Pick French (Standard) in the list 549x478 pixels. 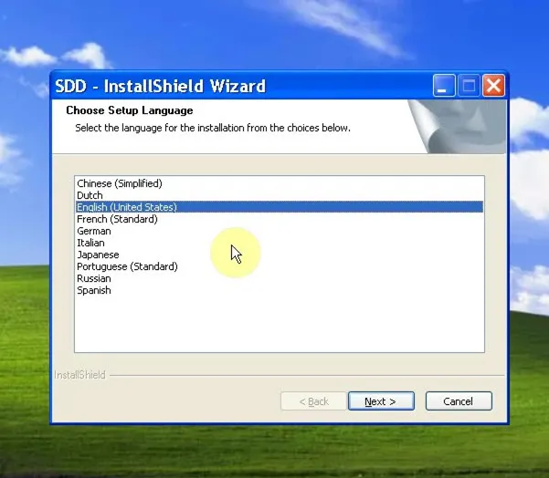[117, 219]
